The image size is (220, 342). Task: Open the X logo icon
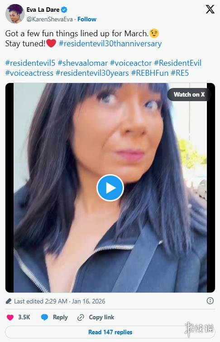click(210, 9)
